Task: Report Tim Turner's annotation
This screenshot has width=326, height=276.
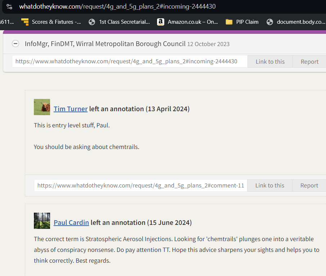Action: coord(309,186)
